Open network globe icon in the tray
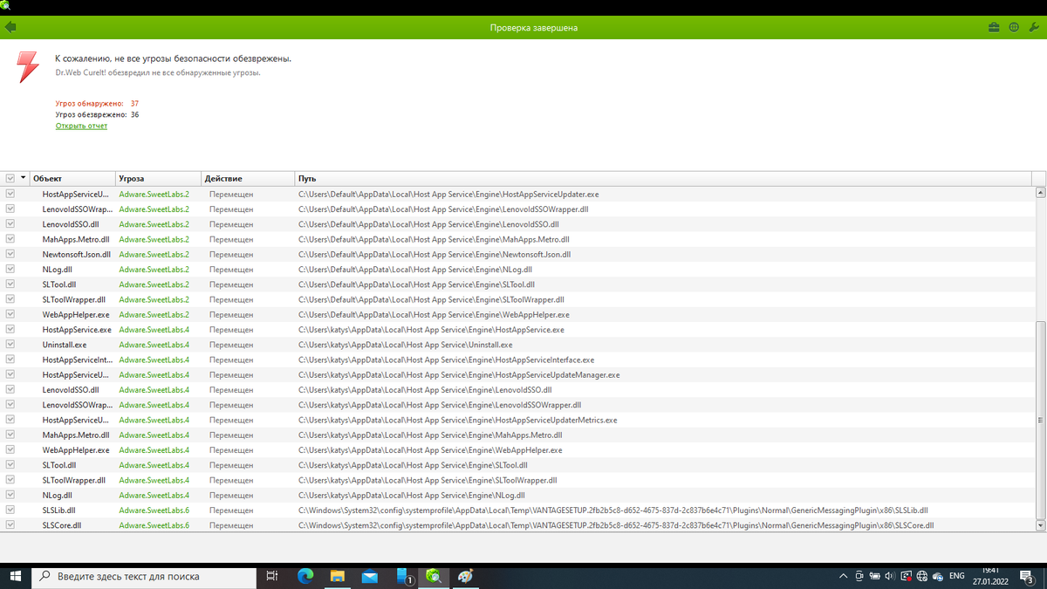This screenshot has width=1047, height=589. click(922, 576)
